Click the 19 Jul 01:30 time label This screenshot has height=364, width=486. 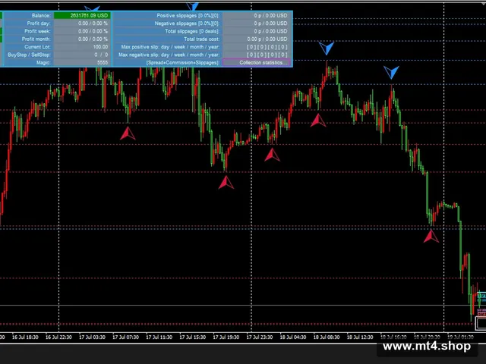pyautogui.click(x=460, y=337)
